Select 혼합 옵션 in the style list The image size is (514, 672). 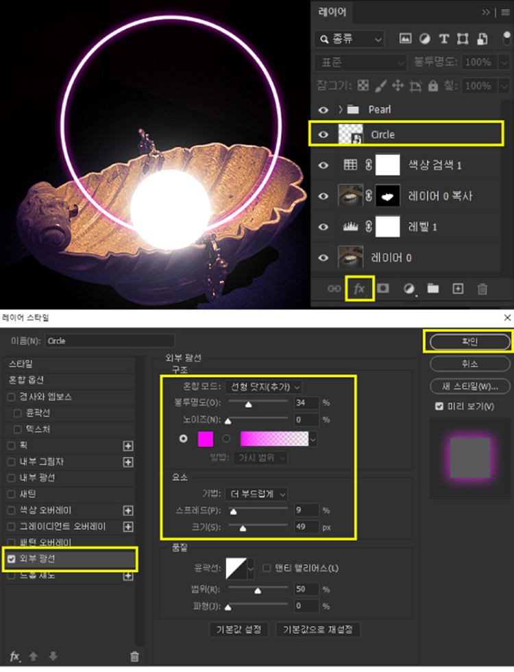point(69,380)
